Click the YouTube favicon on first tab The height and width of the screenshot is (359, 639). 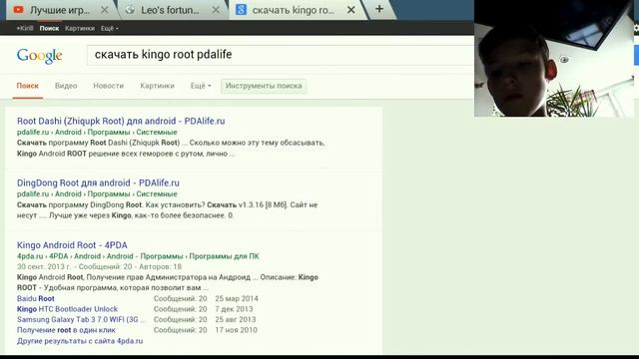click(x=18, y=10)
